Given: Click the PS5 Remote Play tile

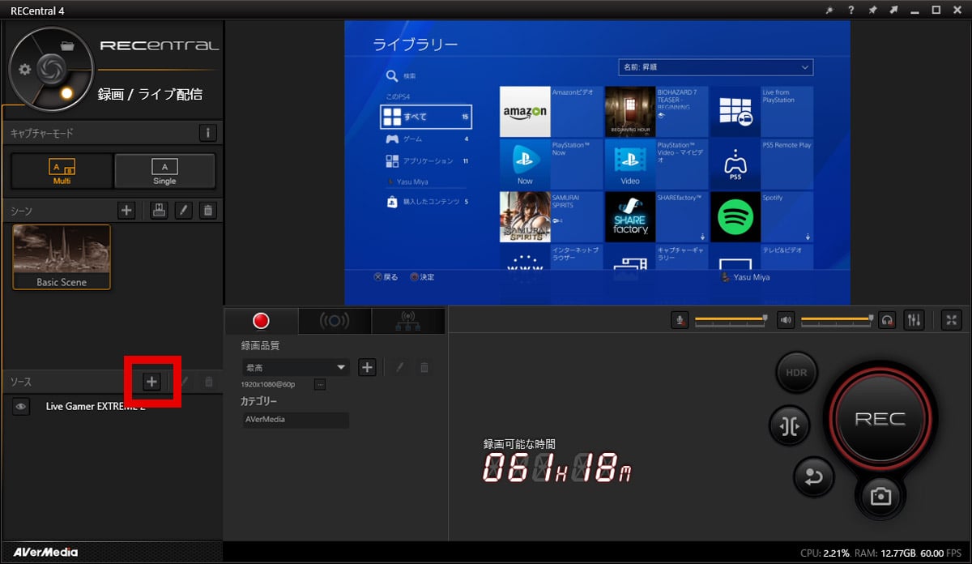Looking at the screenshot, I should (x=761, y=164).
